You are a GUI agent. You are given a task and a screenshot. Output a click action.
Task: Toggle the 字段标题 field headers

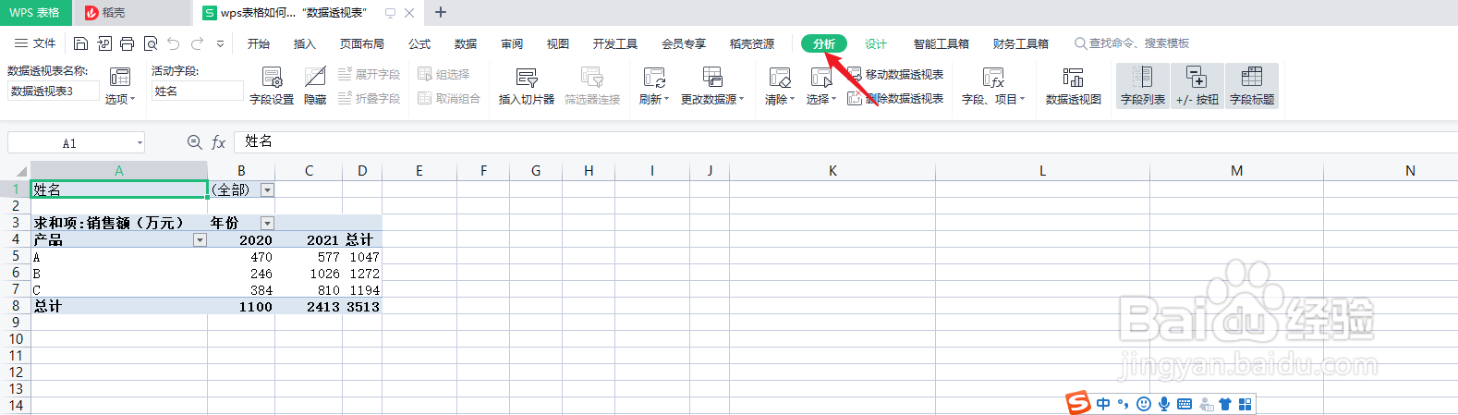(1252, 86)
